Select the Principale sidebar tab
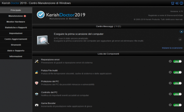 click(x=16, y=10)
